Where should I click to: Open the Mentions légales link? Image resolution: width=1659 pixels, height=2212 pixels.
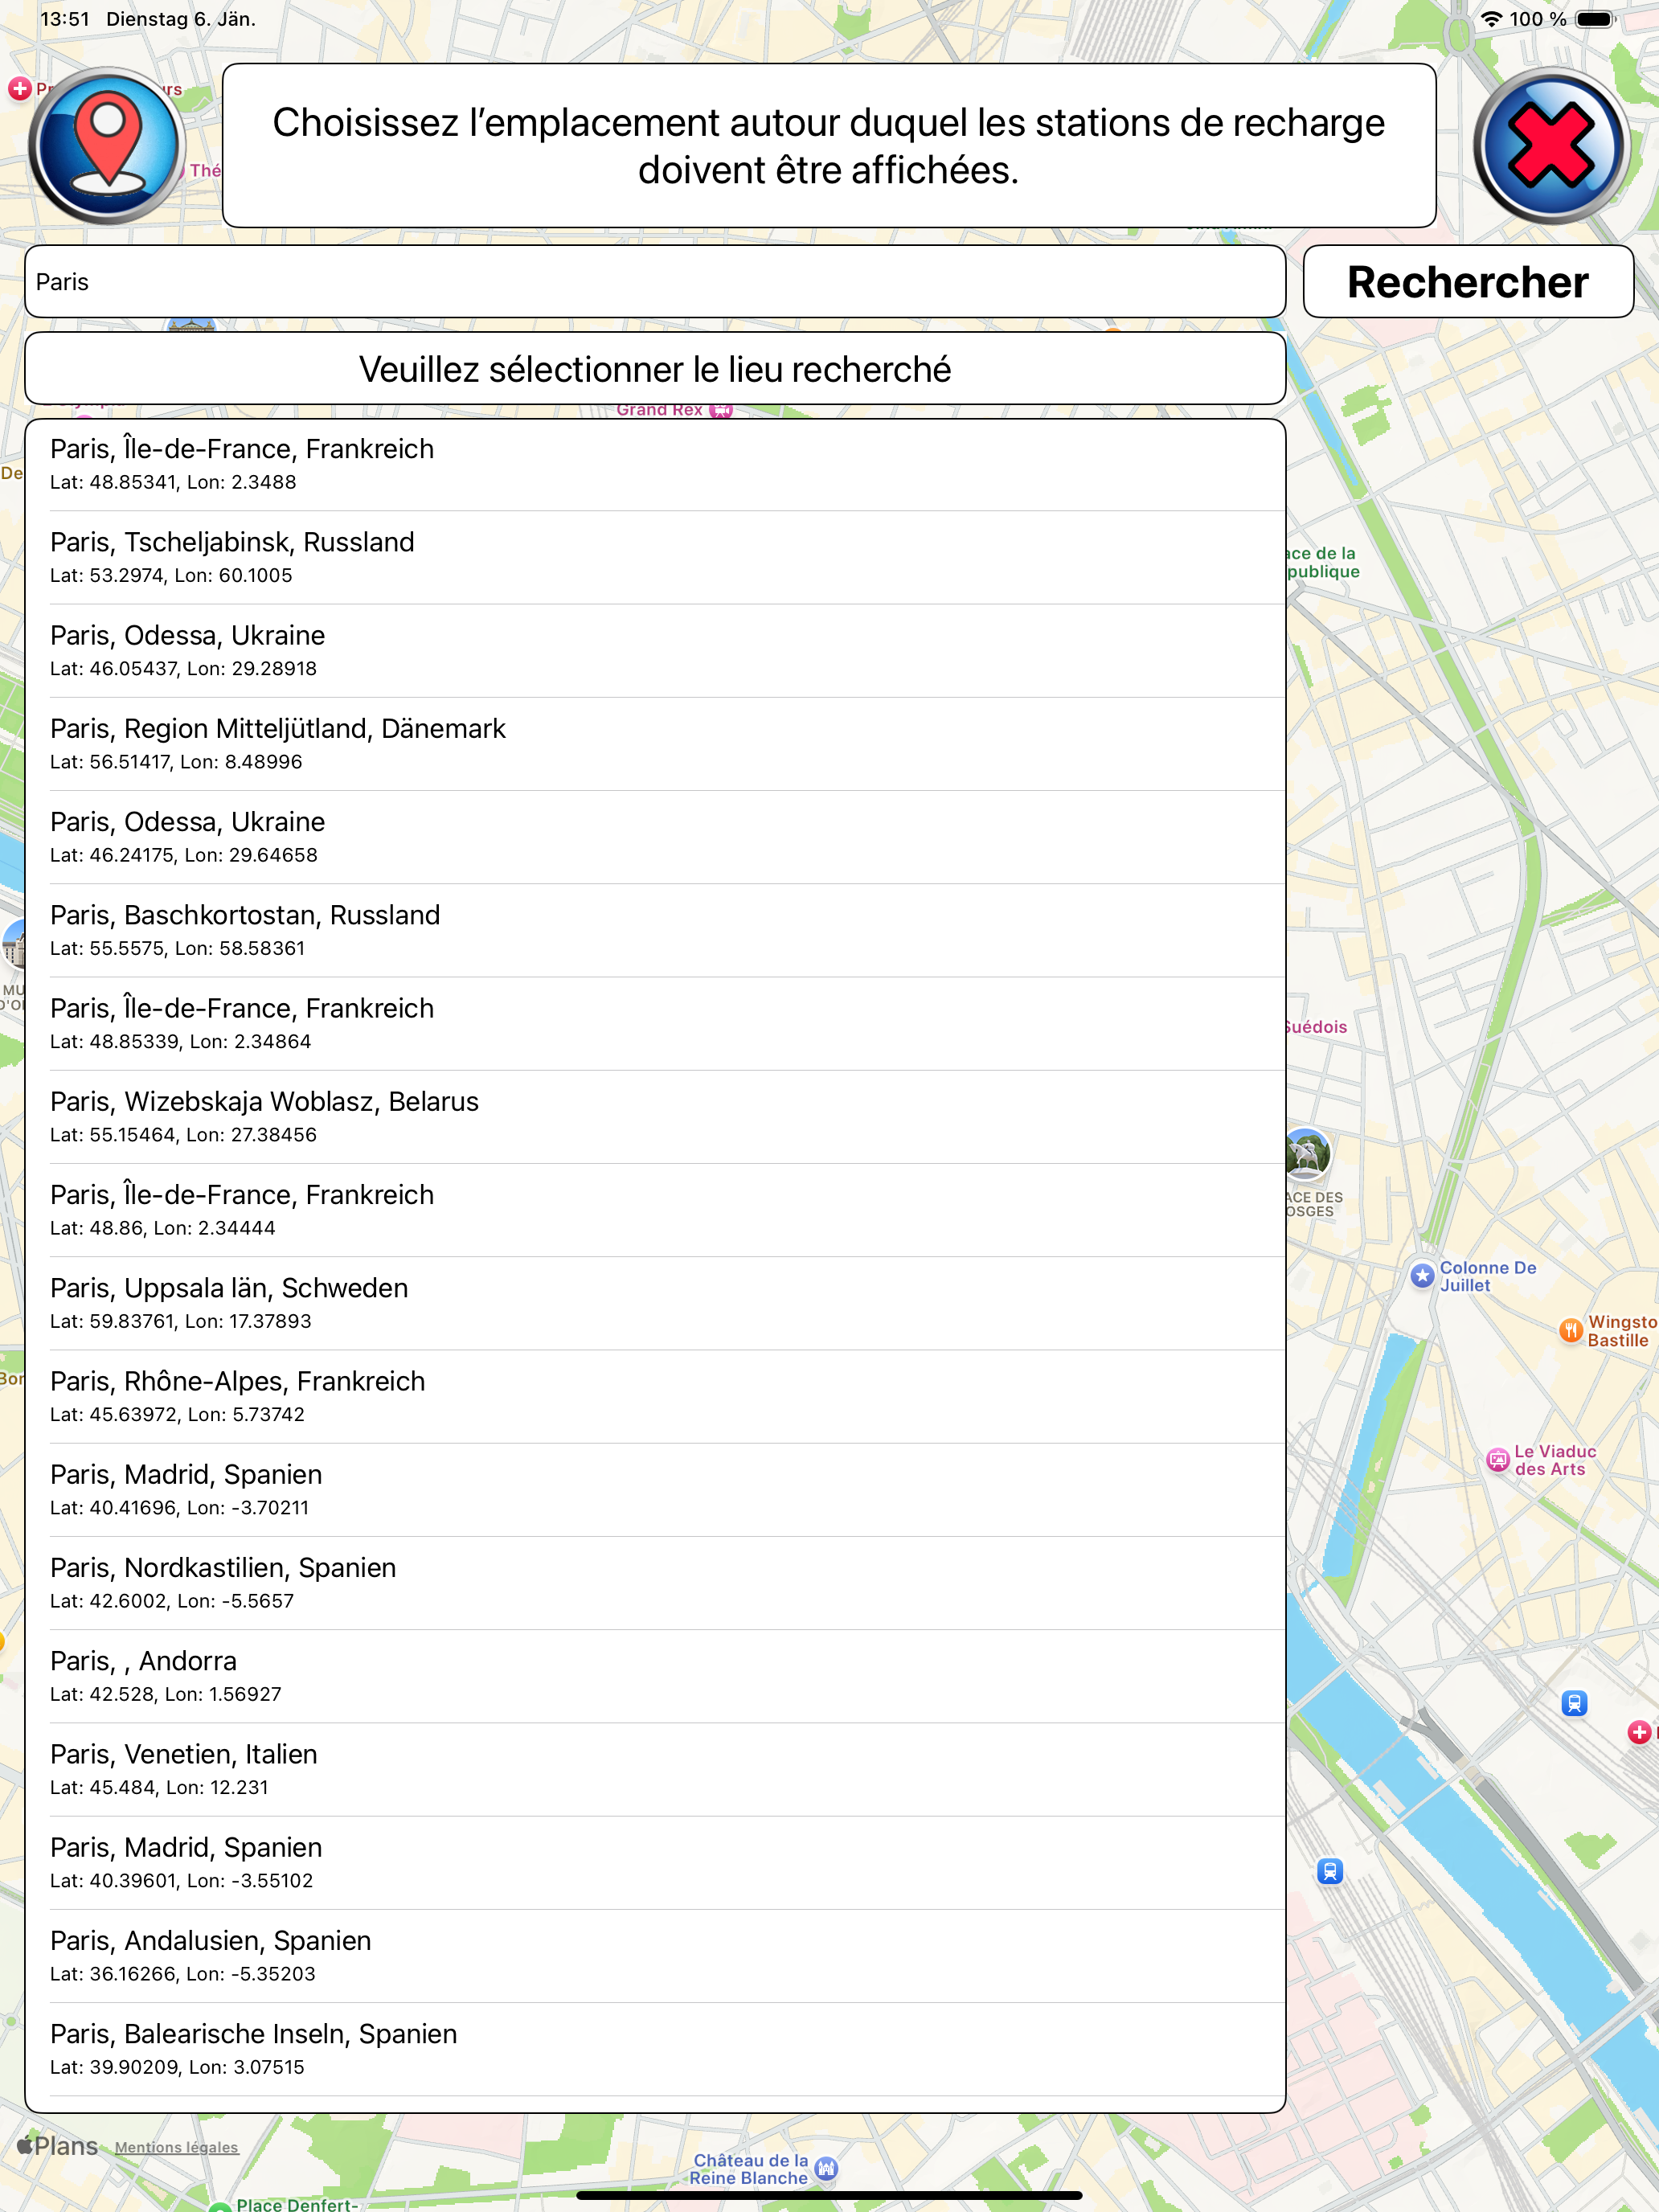click(177, 2147)
